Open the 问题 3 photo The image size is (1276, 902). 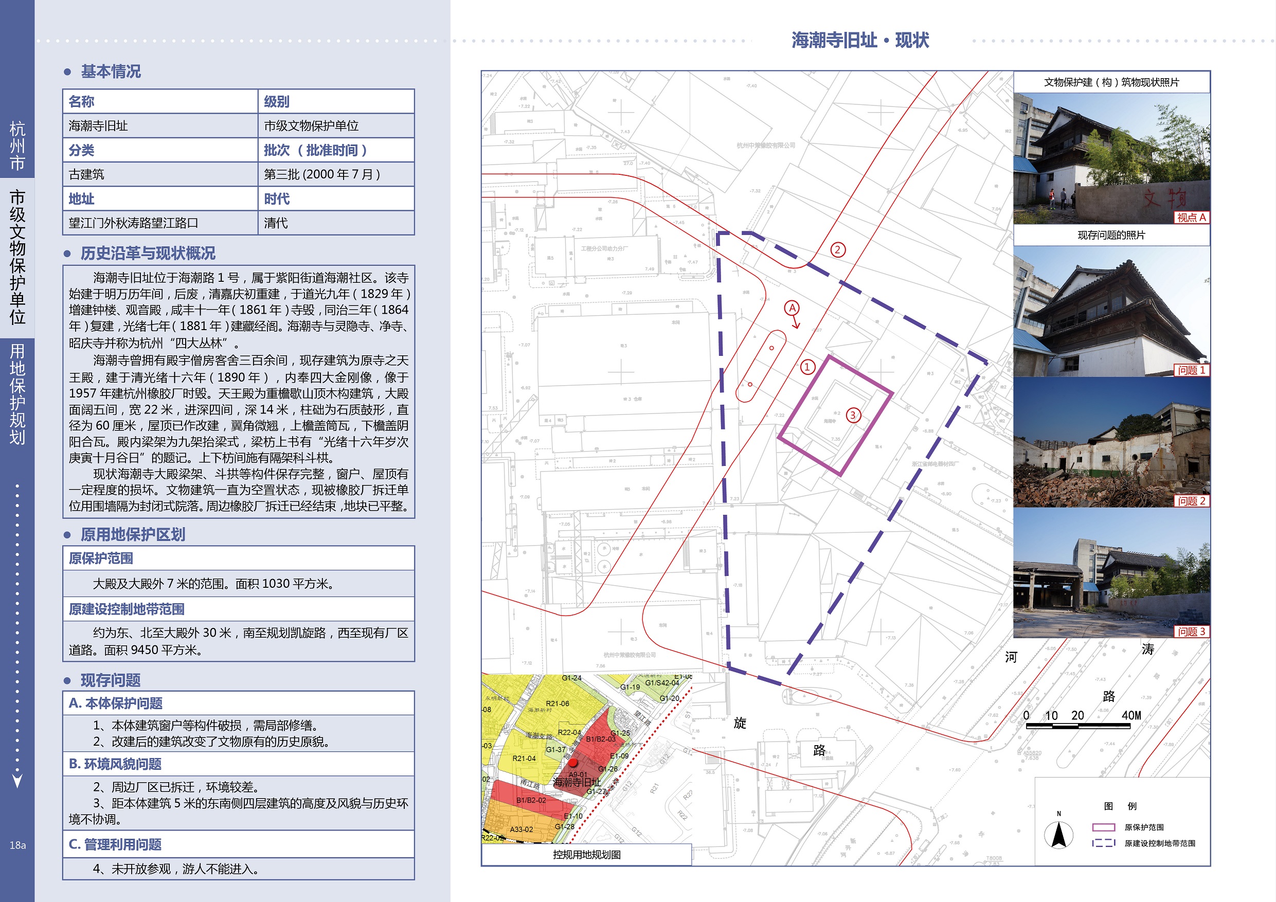click(x=1111, y=573)
